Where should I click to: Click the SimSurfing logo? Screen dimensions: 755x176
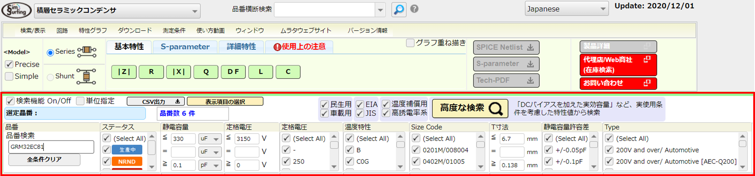pos(16,10)
